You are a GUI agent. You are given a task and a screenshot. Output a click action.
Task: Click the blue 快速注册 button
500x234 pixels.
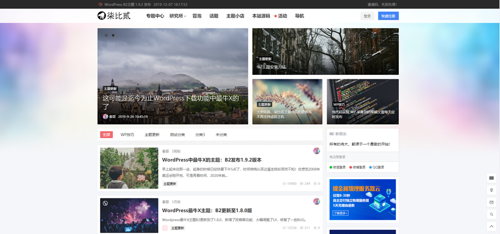(388, 16)
